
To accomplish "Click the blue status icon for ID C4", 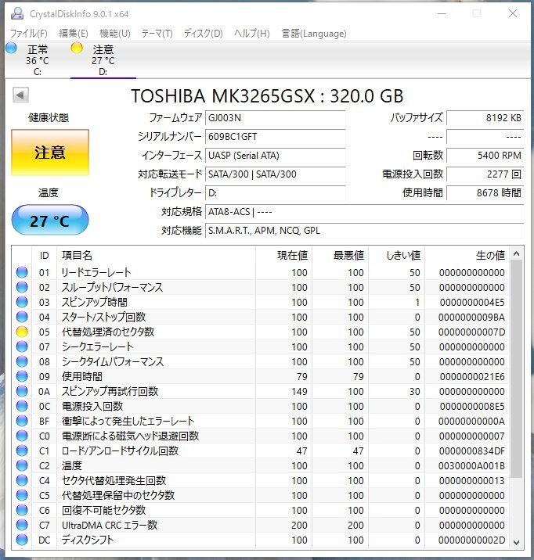I will click(x=22, y=480).
